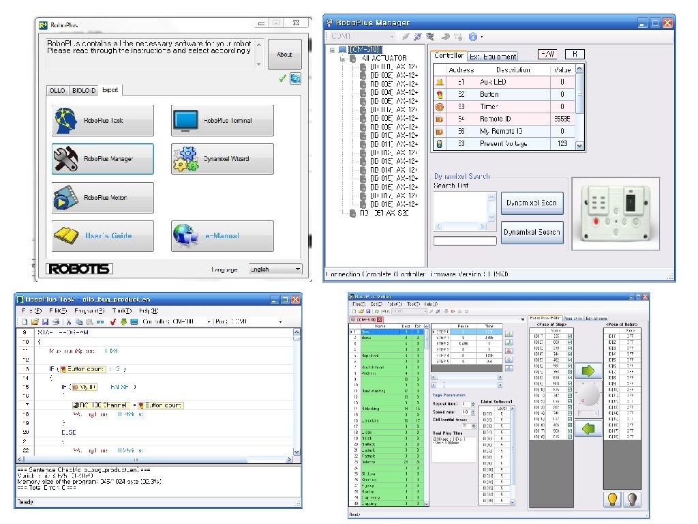
Task: Switch to Pose Utility tab in RoboPlus Motion
Action: (x=573, y=319)
